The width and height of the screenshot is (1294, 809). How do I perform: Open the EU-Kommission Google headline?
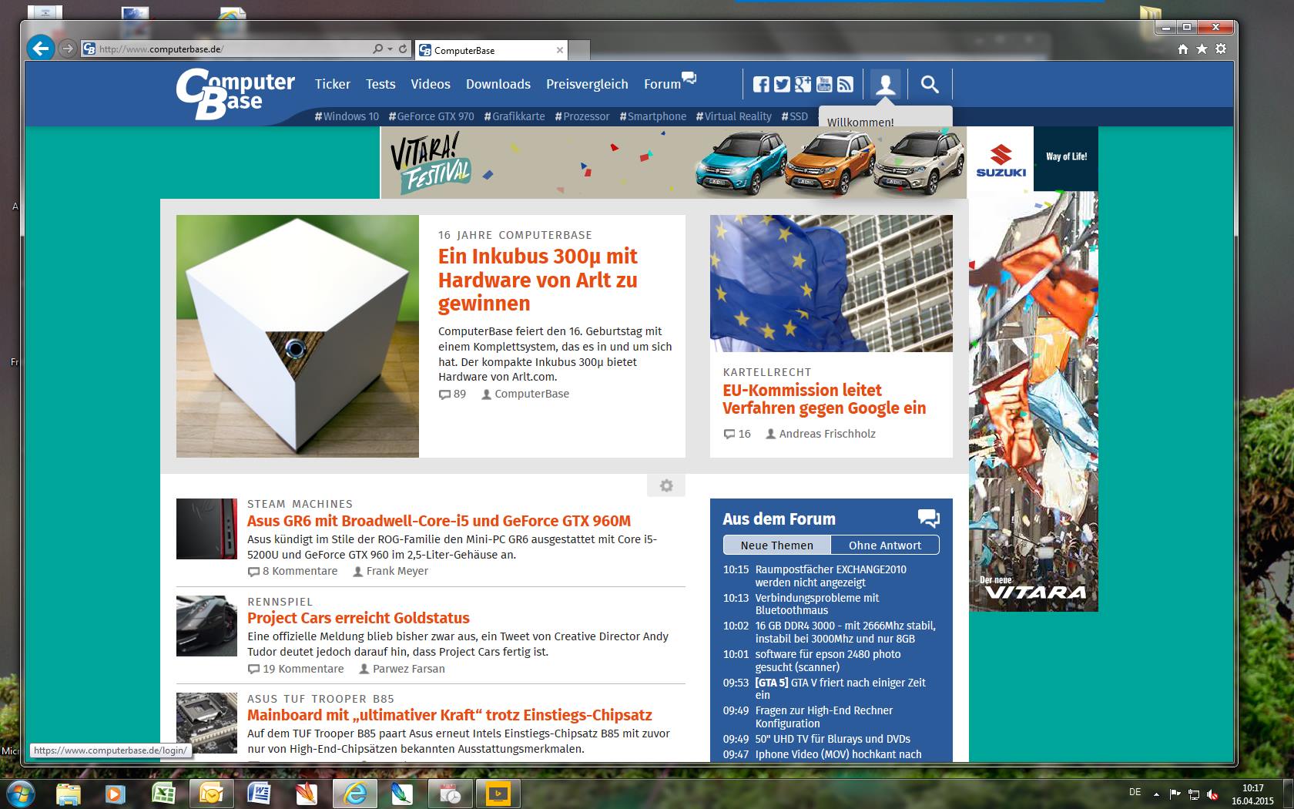824,399
